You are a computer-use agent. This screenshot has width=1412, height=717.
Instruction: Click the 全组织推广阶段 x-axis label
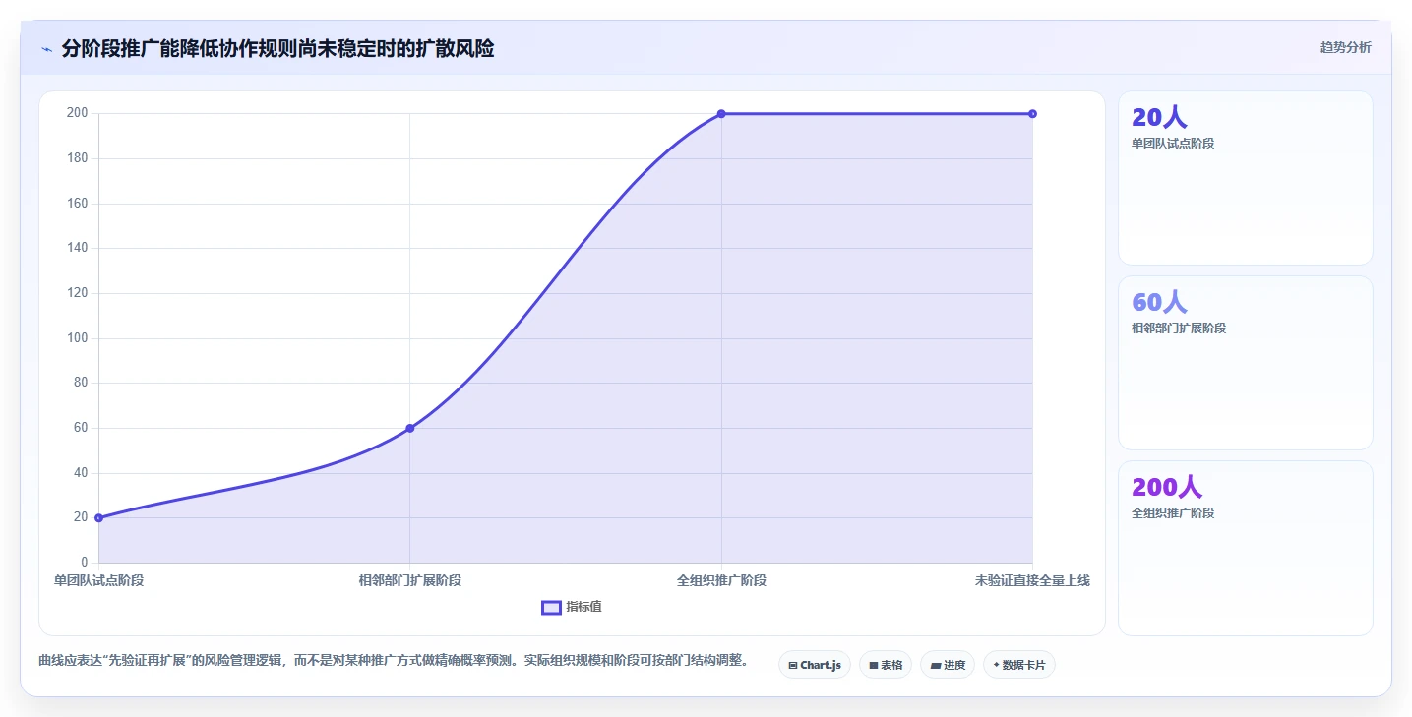[x=721, y=580]
